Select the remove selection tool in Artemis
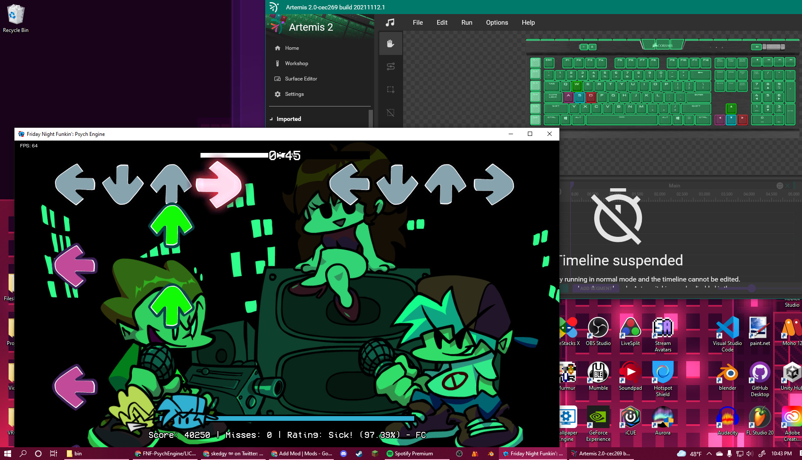The image size is (802, 460). pyautogui.click(x=390, y=113)
